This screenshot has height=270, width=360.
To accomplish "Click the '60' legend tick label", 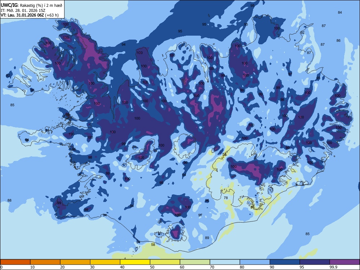I will [182, 267].
